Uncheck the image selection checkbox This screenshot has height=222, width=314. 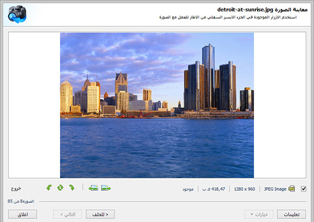tap(303, 188)
